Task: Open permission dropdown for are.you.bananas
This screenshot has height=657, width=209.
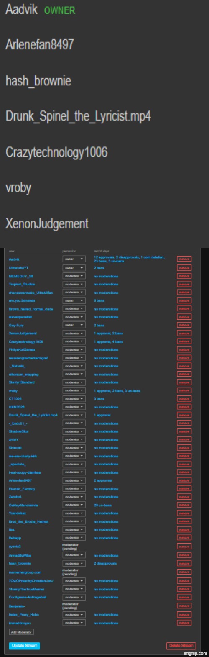Action: [x=74, y=300]
